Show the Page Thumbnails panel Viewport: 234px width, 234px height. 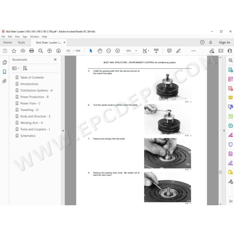[x=5, y=63]
